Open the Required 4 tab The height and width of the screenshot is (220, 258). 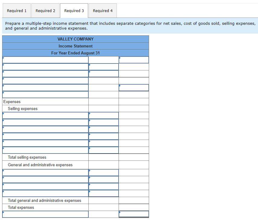(102, 11)
